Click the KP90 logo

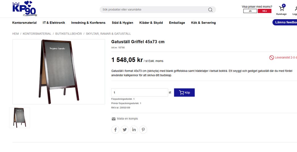click(25, 9)
